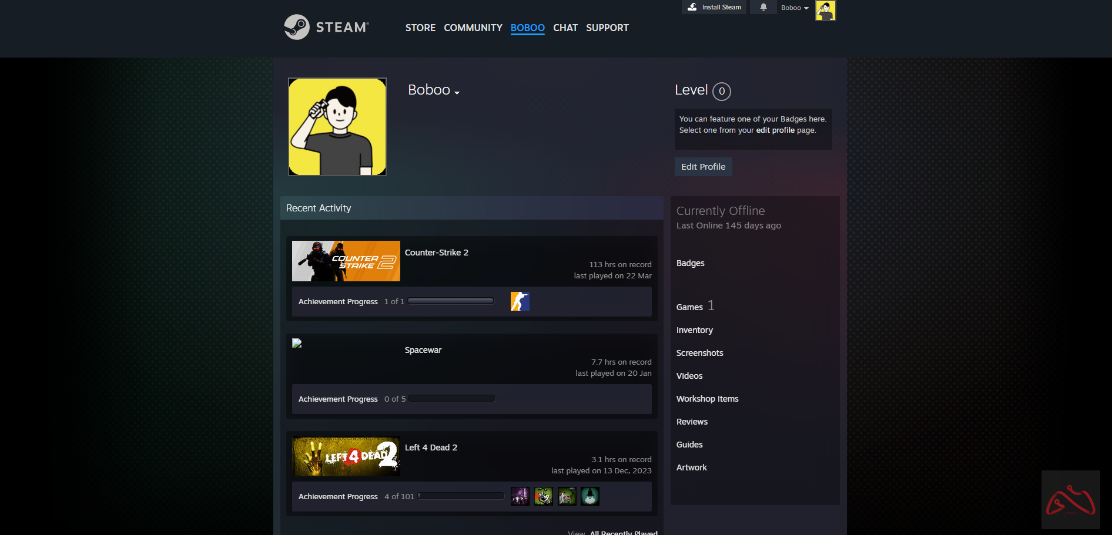The image size is (1112, 535).
Task: Open the notifications bell icon
Action: coord(763,7)
